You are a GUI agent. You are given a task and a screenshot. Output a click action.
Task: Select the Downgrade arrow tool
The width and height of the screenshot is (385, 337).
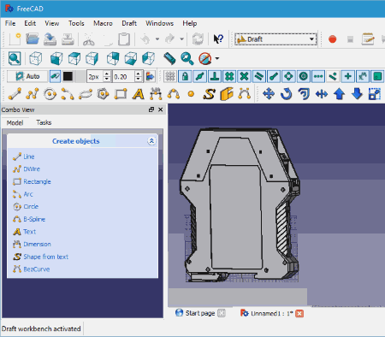[357, 94]
